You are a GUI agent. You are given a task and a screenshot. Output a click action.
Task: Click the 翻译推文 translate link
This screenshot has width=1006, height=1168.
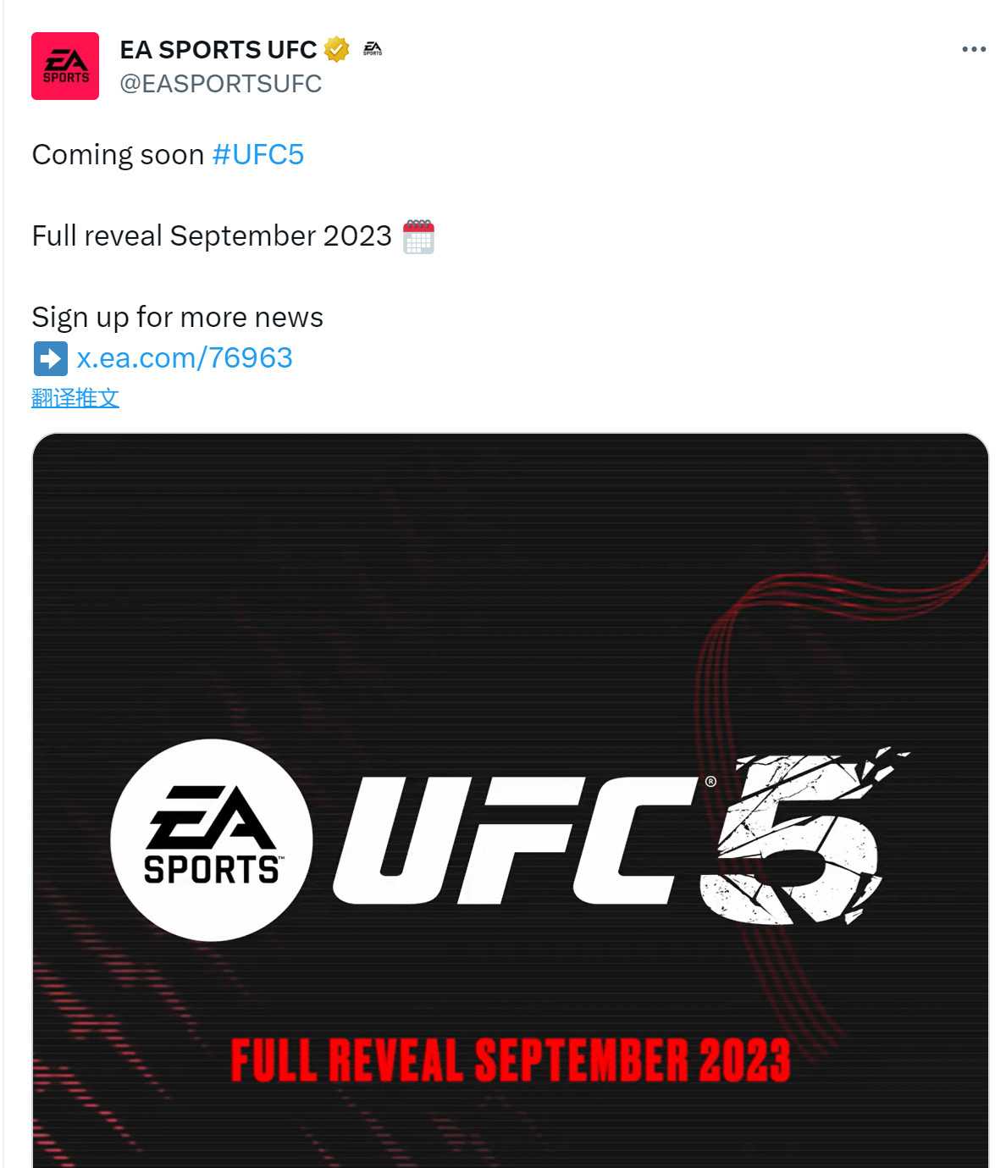tap(75, 396)
